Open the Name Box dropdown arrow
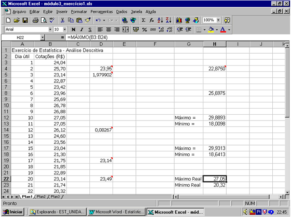291x217 pixels. [x=43, y=37]
